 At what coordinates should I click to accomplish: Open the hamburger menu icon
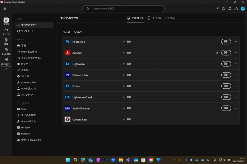pos(5,9)
